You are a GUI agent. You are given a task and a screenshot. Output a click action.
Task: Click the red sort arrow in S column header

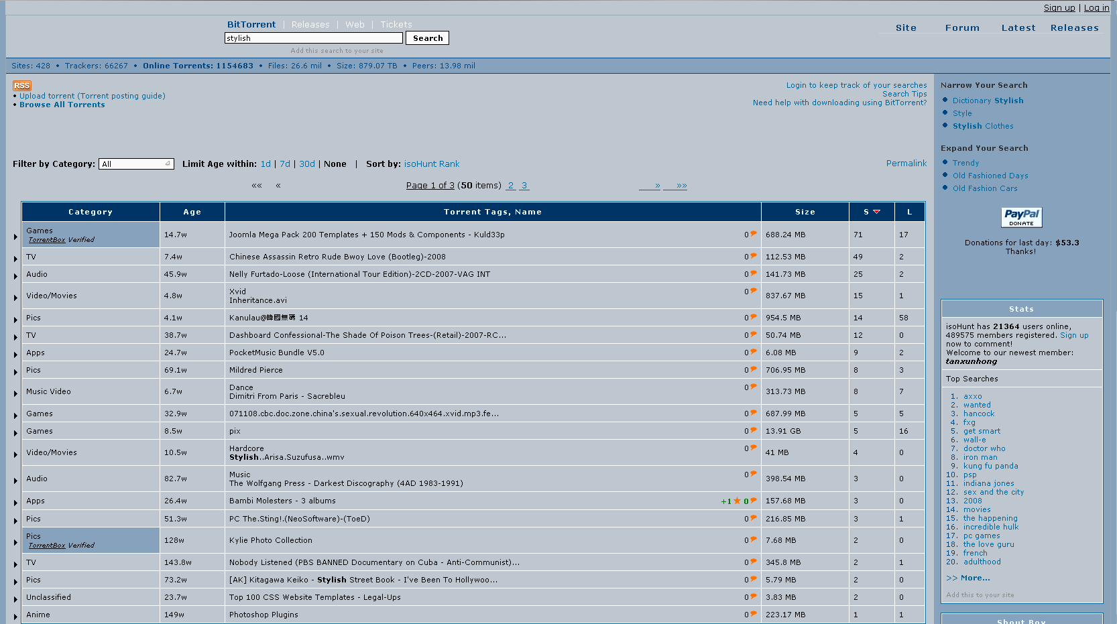click(876, 212)
